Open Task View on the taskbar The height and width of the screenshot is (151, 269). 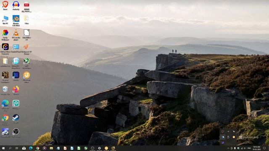click(17, 148)
